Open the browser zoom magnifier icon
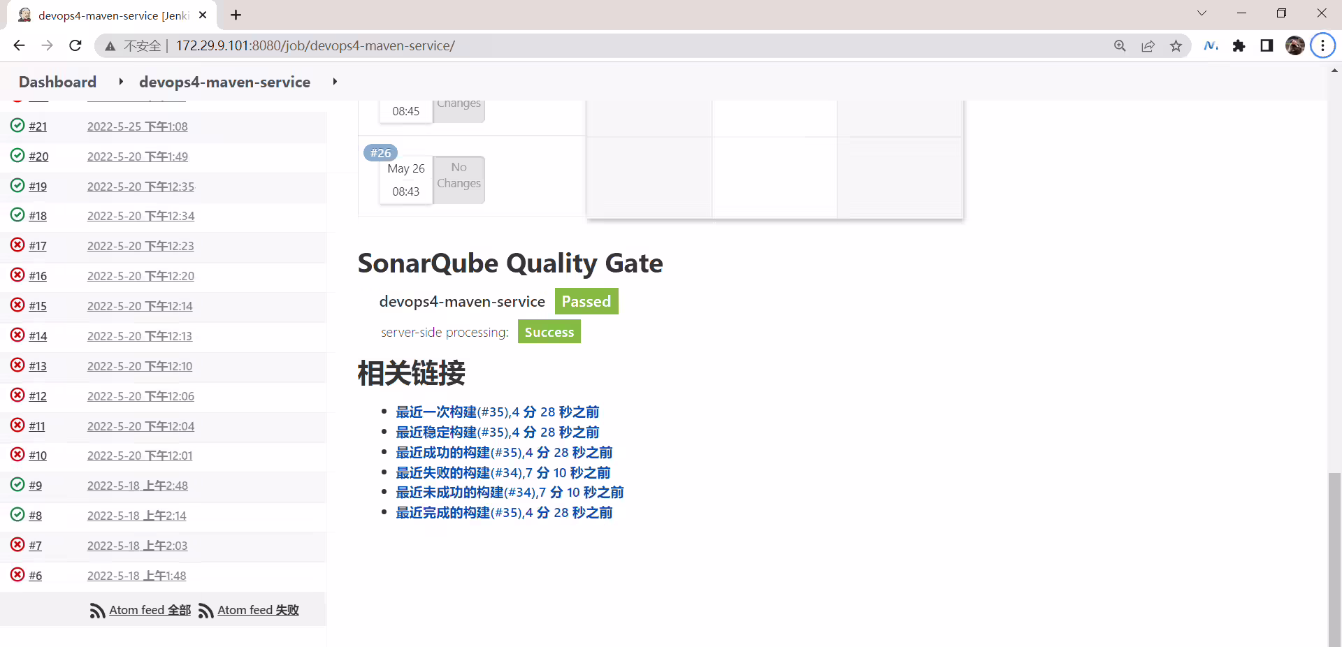Image resolution: width=1342 pixels, height=647 pixels. click(1120, 45)
